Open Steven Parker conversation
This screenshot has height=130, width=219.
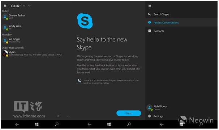(x=36, y=17)
